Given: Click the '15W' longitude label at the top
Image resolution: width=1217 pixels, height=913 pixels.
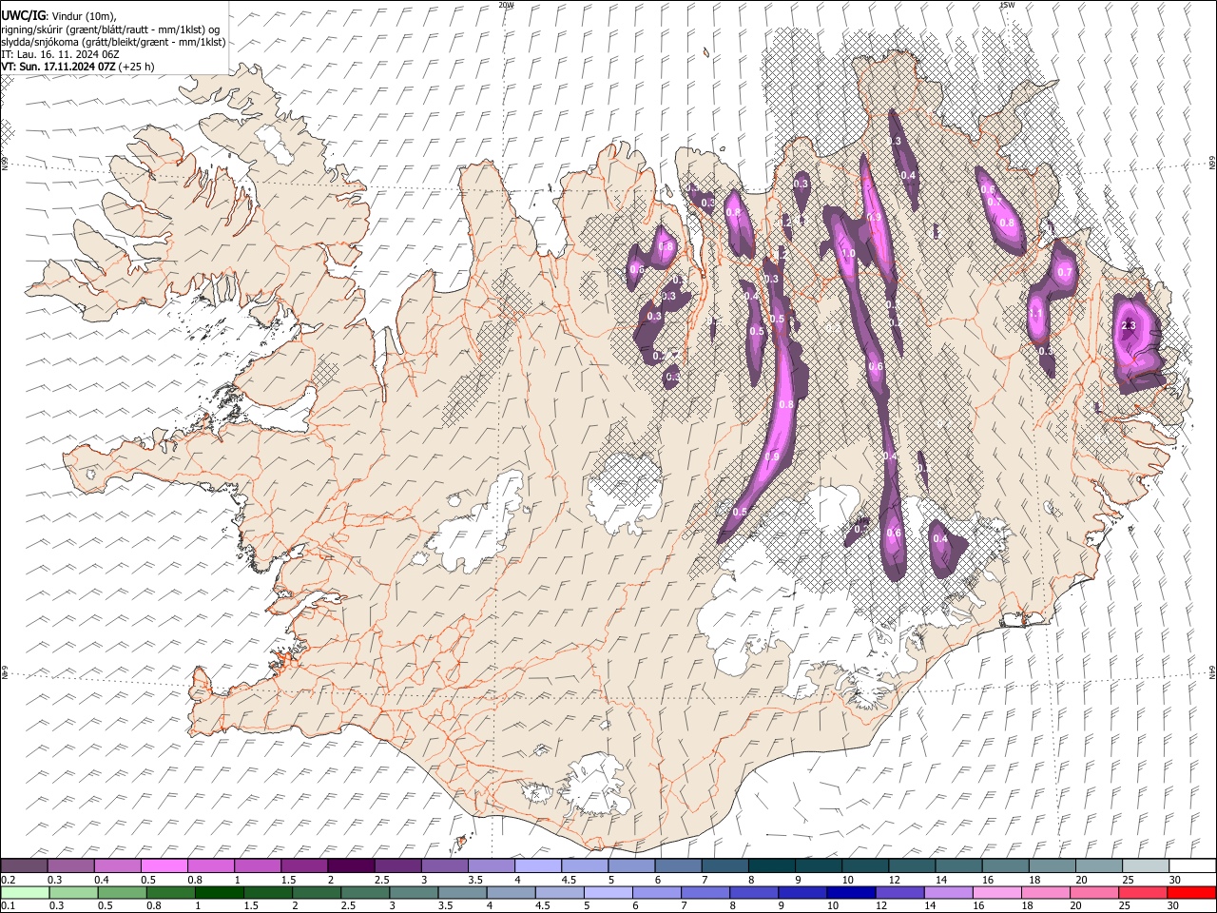Looking at the screenshot, I should click(1007, 5).
